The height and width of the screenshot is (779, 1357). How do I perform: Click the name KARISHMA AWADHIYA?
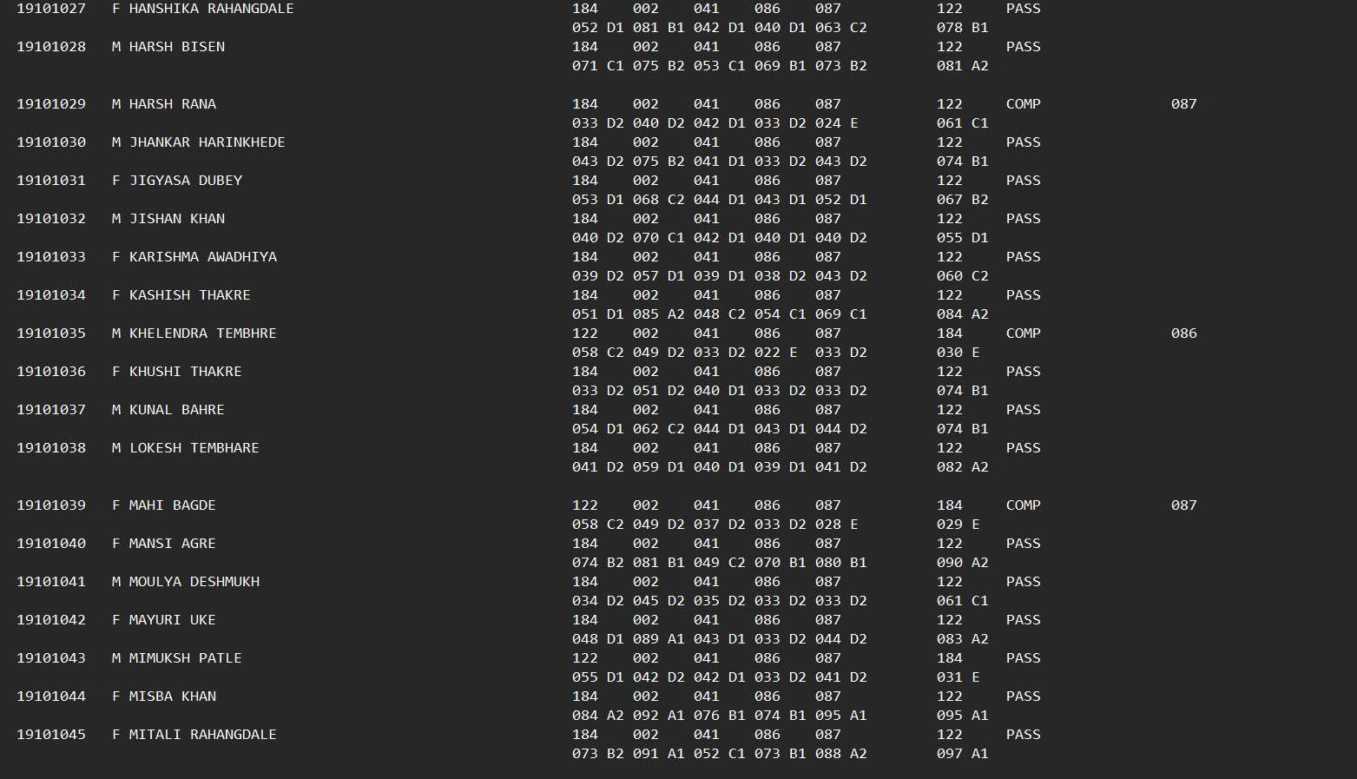click(203, 257)
